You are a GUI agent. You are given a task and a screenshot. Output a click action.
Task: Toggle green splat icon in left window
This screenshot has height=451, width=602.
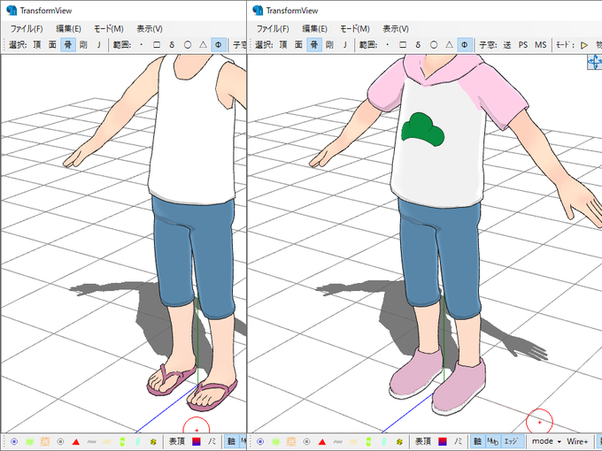29,442
